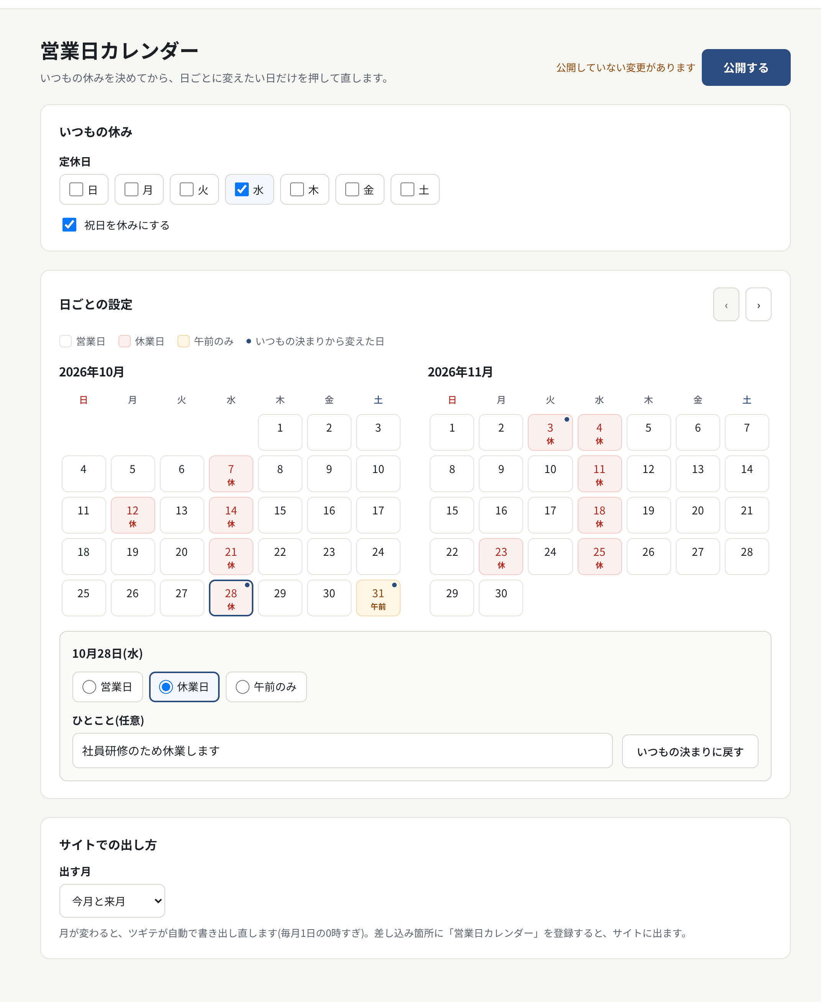Screen dimensions: 821x1002
Task: Click いつもの決まりに戻す button
Action: (x=690, y=751)
